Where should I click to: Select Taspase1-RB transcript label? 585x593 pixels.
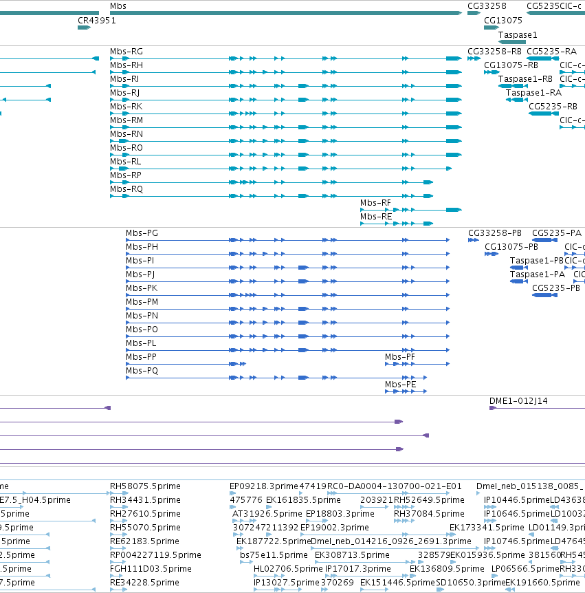(525, 79)
